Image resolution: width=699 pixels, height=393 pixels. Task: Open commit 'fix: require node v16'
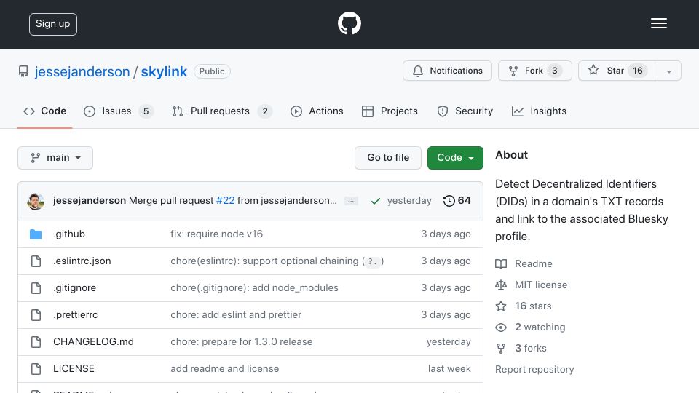pos(217,234)
